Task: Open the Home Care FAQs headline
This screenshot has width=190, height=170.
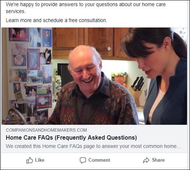Action: [71, 137]
